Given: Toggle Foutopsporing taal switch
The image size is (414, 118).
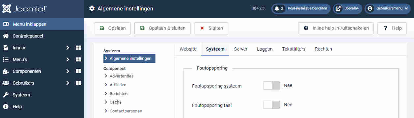Looking at the screenshot, I should click(x=271, y=105).
